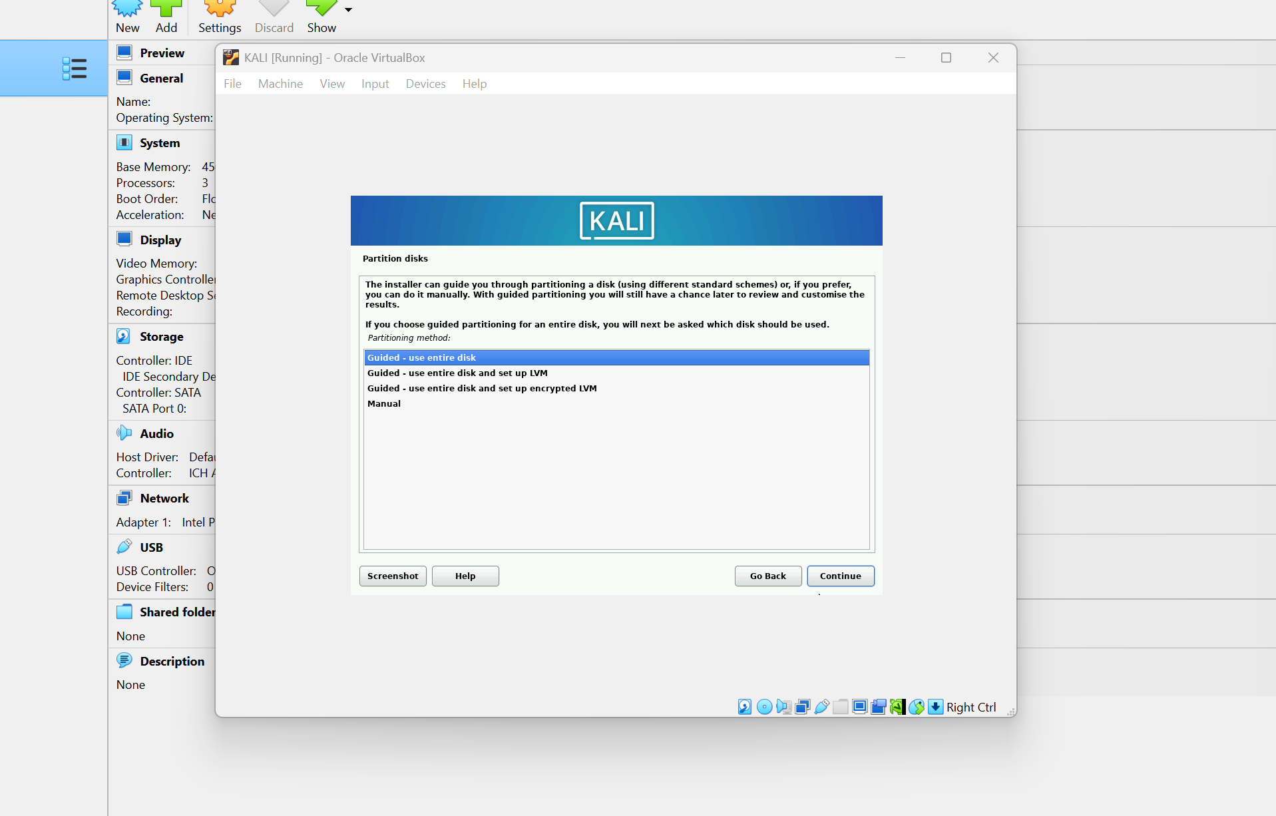
Task: Click the Right Ctrl host key label
Action: coord(971,707)
